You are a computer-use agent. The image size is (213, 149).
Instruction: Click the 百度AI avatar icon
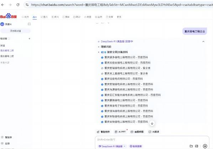tap(2, 24)
